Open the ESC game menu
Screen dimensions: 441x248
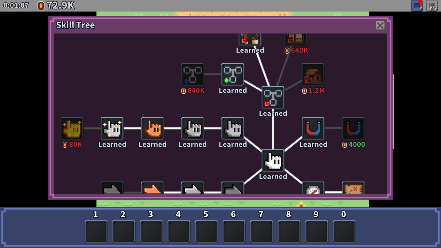pyautogui.click(x=432, y=6)
